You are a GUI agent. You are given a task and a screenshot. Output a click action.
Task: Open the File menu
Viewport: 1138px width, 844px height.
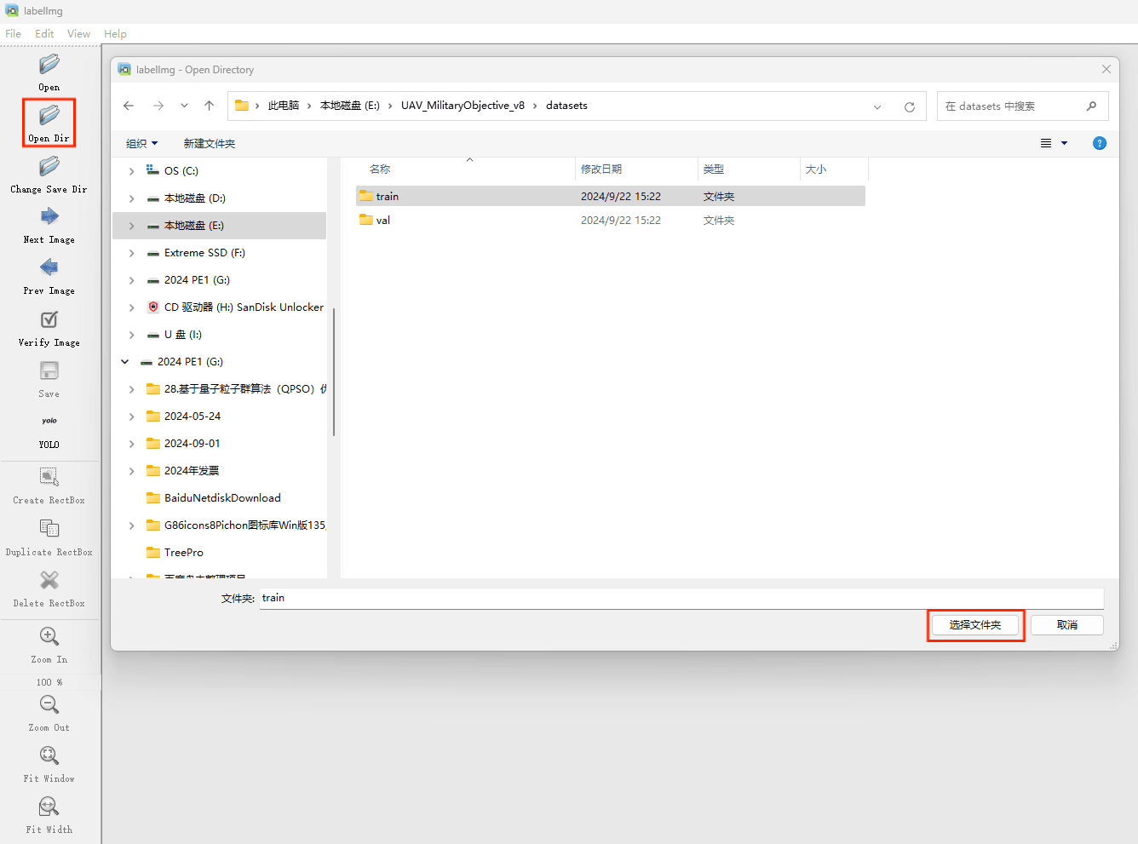13,34
